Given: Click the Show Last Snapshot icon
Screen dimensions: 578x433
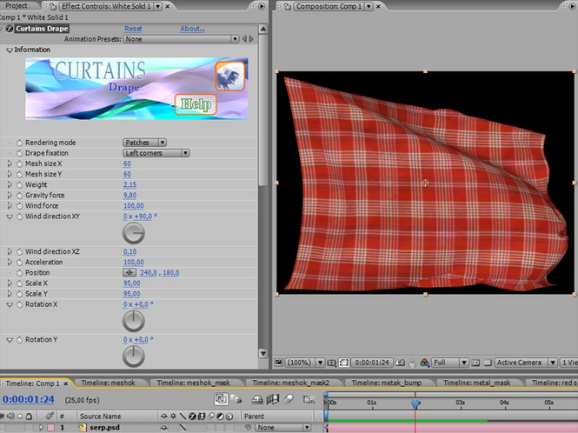Looking at the screenshot, I should (x=413, y=363).
